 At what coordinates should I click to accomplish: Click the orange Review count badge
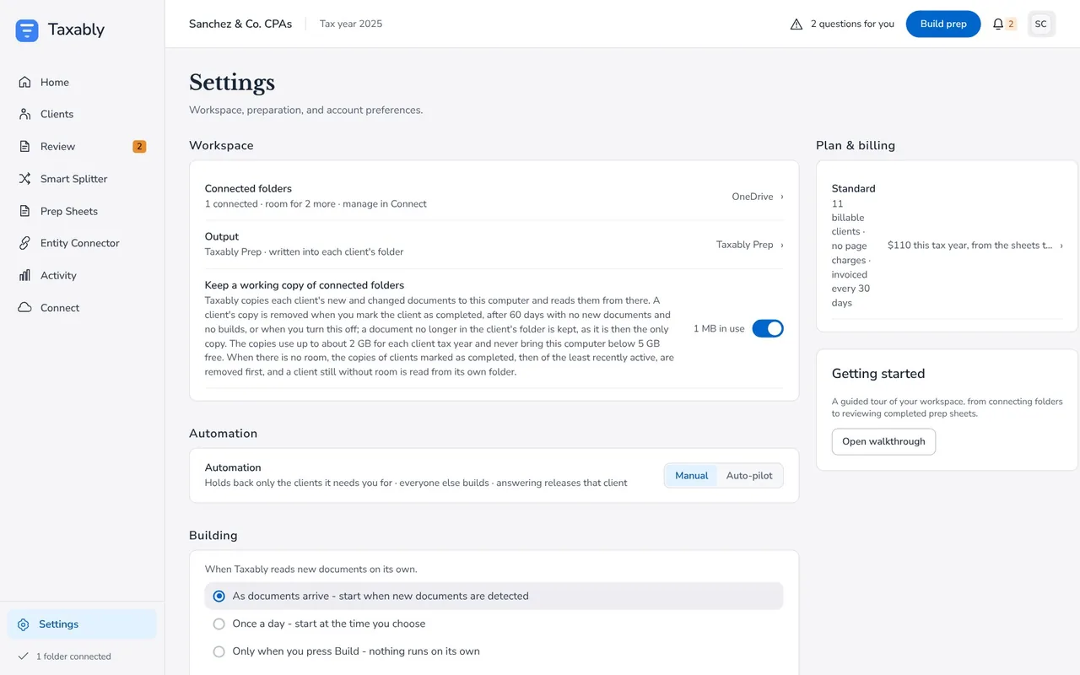pos(139,146)
